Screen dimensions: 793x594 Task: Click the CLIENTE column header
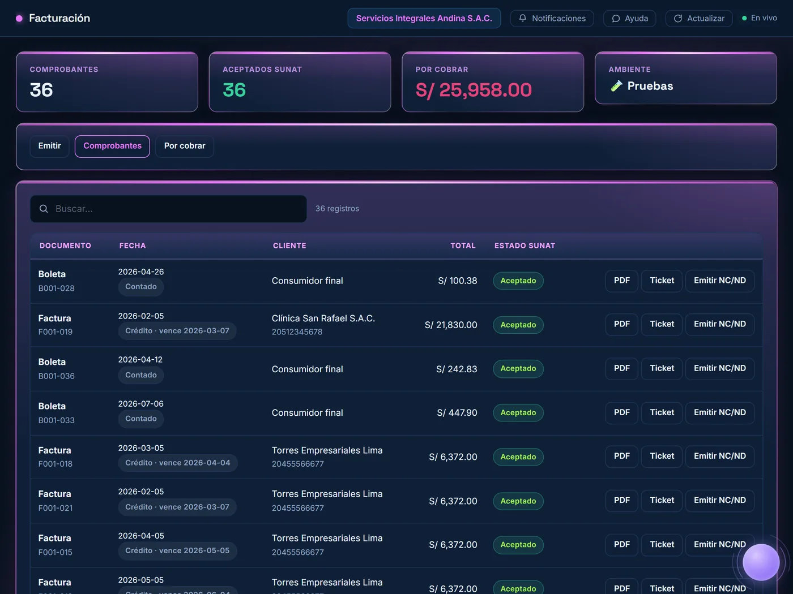tap(289, 246)
